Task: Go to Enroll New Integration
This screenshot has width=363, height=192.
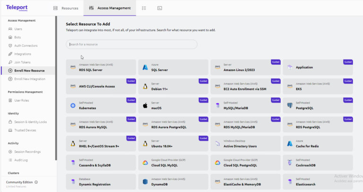Action: 30,79
